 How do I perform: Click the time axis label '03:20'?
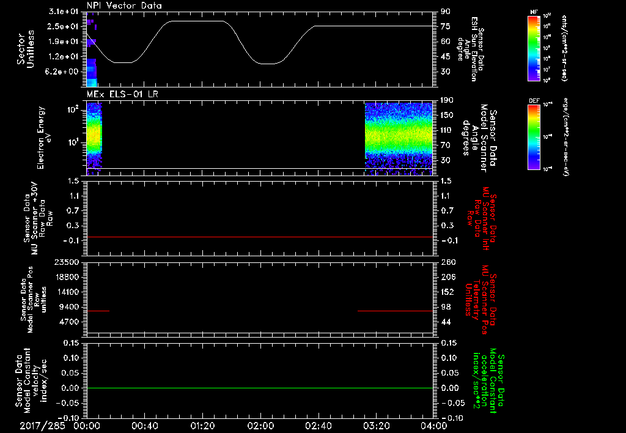coord(376,426)
